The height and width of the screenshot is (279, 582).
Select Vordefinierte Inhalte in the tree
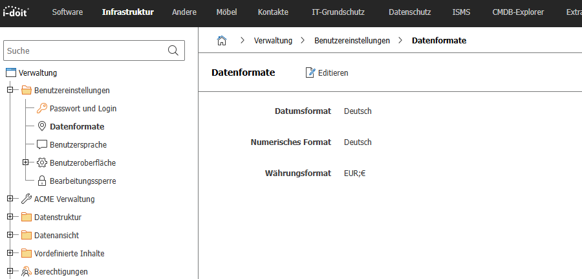point(69,254)
